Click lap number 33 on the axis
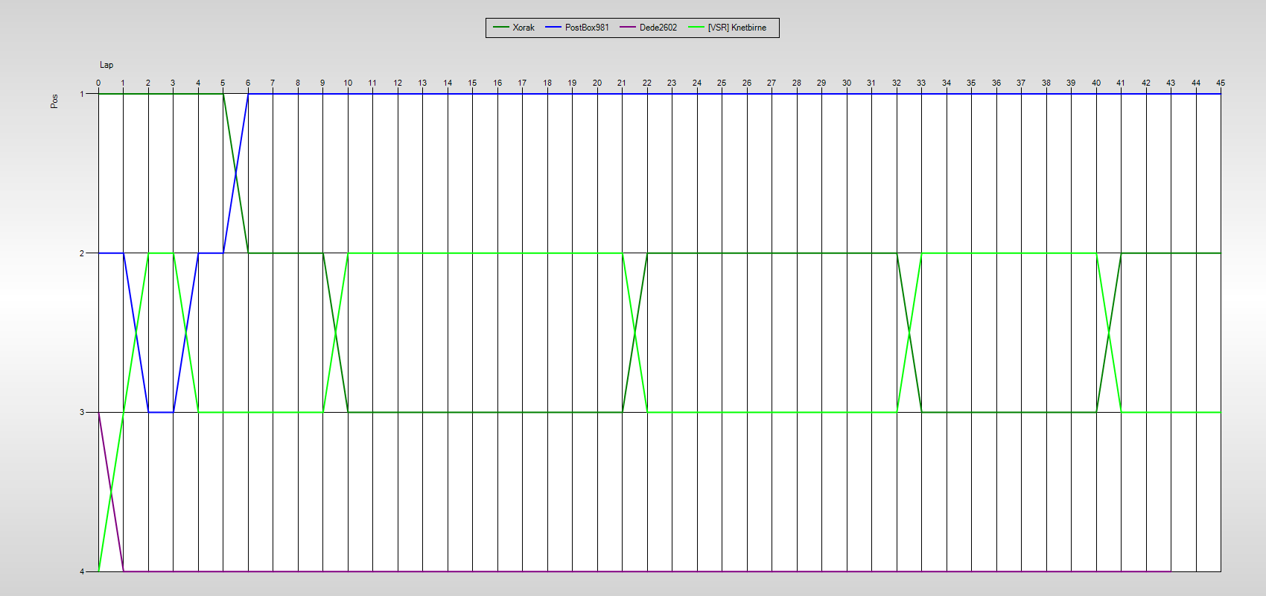Viewport: 1266px width, 596px height. [921, 83]
